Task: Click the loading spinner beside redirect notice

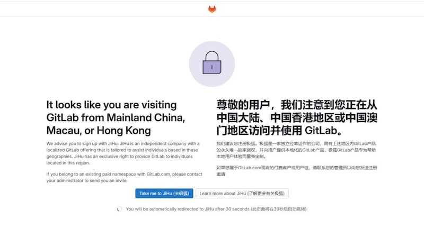Action: 120,209
